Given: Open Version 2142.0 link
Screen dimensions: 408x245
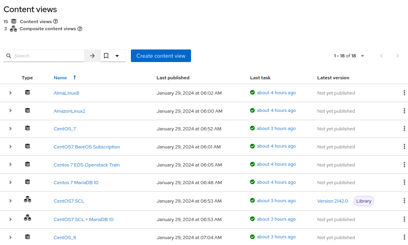Looking at the screenshot, I should click(333, 201).
